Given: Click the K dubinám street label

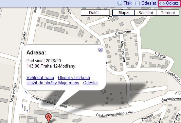Looking at the screenshot, I should coord(123,32).
